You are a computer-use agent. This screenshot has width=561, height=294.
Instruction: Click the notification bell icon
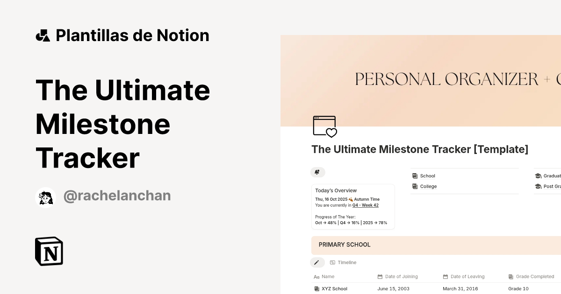pyautogui.click(x=318, y=172)
